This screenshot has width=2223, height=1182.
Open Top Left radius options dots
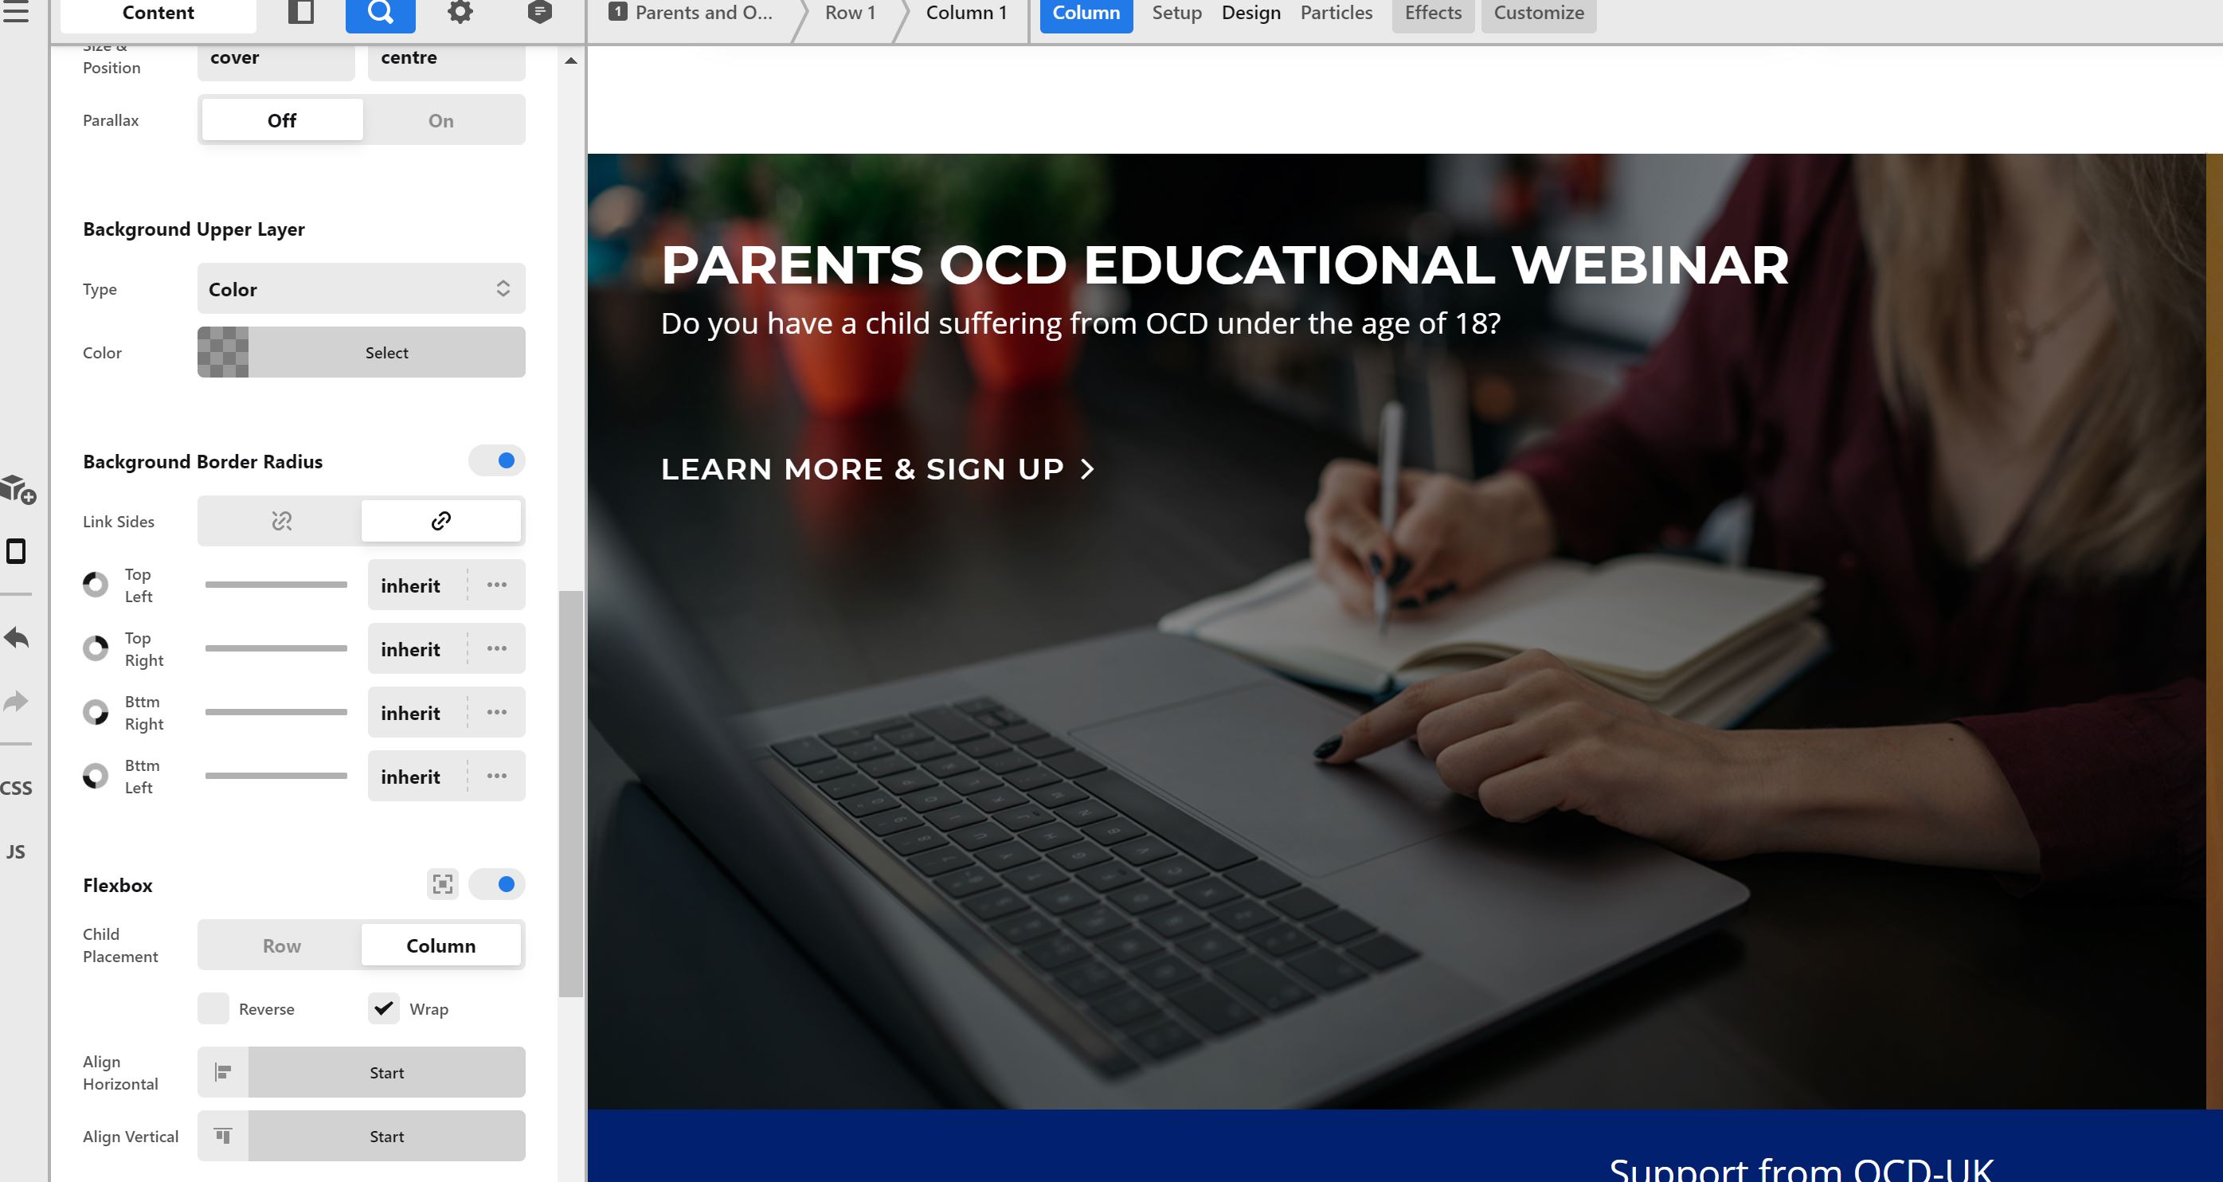coord(497,585)
